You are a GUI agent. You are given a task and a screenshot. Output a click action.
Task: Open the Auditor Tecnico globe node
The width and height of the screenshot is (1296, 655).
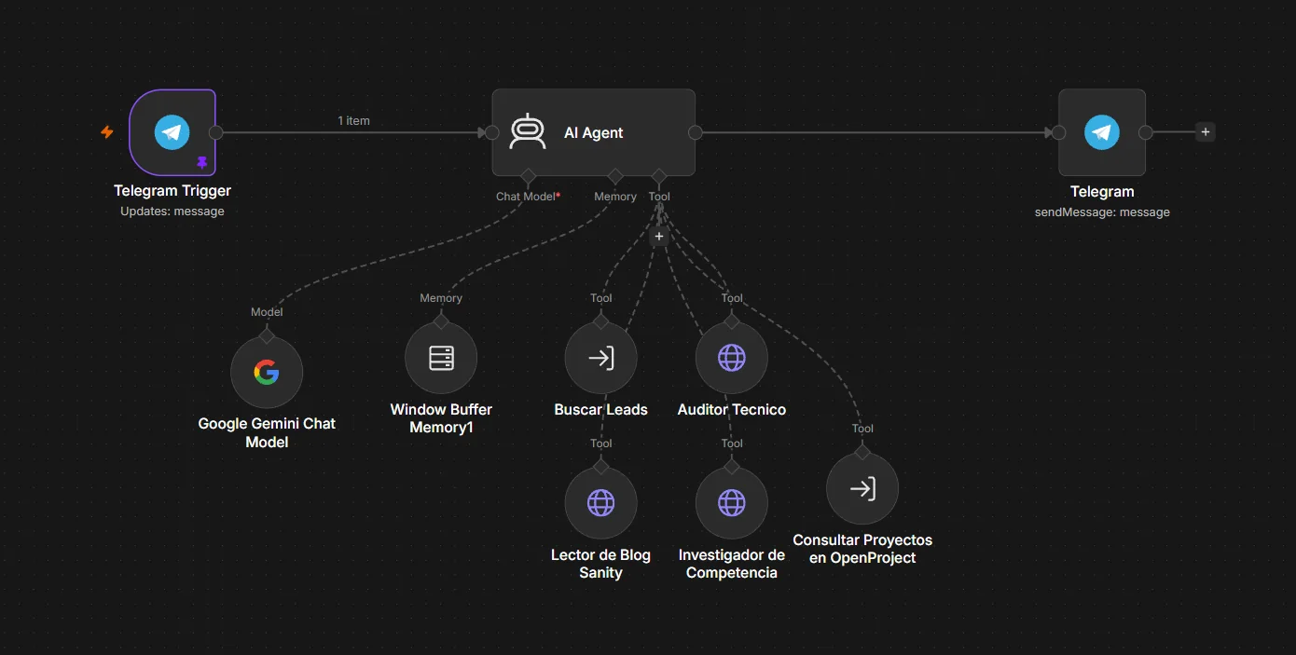[x=732, y=359]
